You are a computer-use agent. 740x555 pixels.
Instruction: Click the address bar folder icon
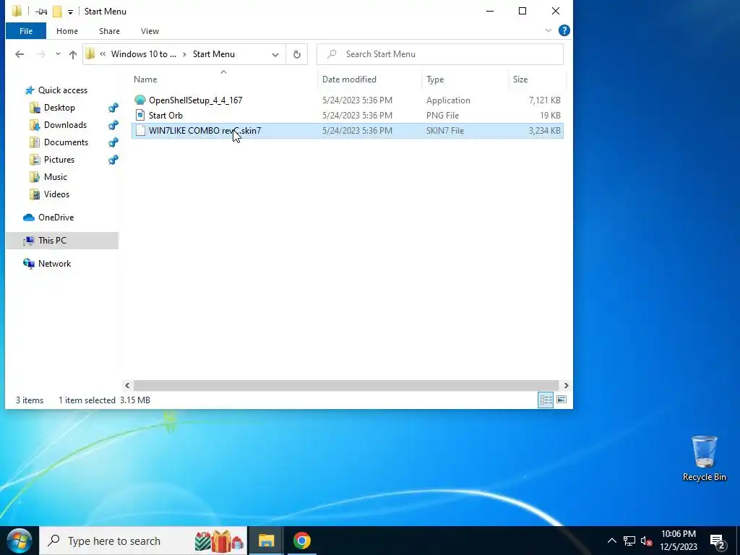[x=90, y=54]
